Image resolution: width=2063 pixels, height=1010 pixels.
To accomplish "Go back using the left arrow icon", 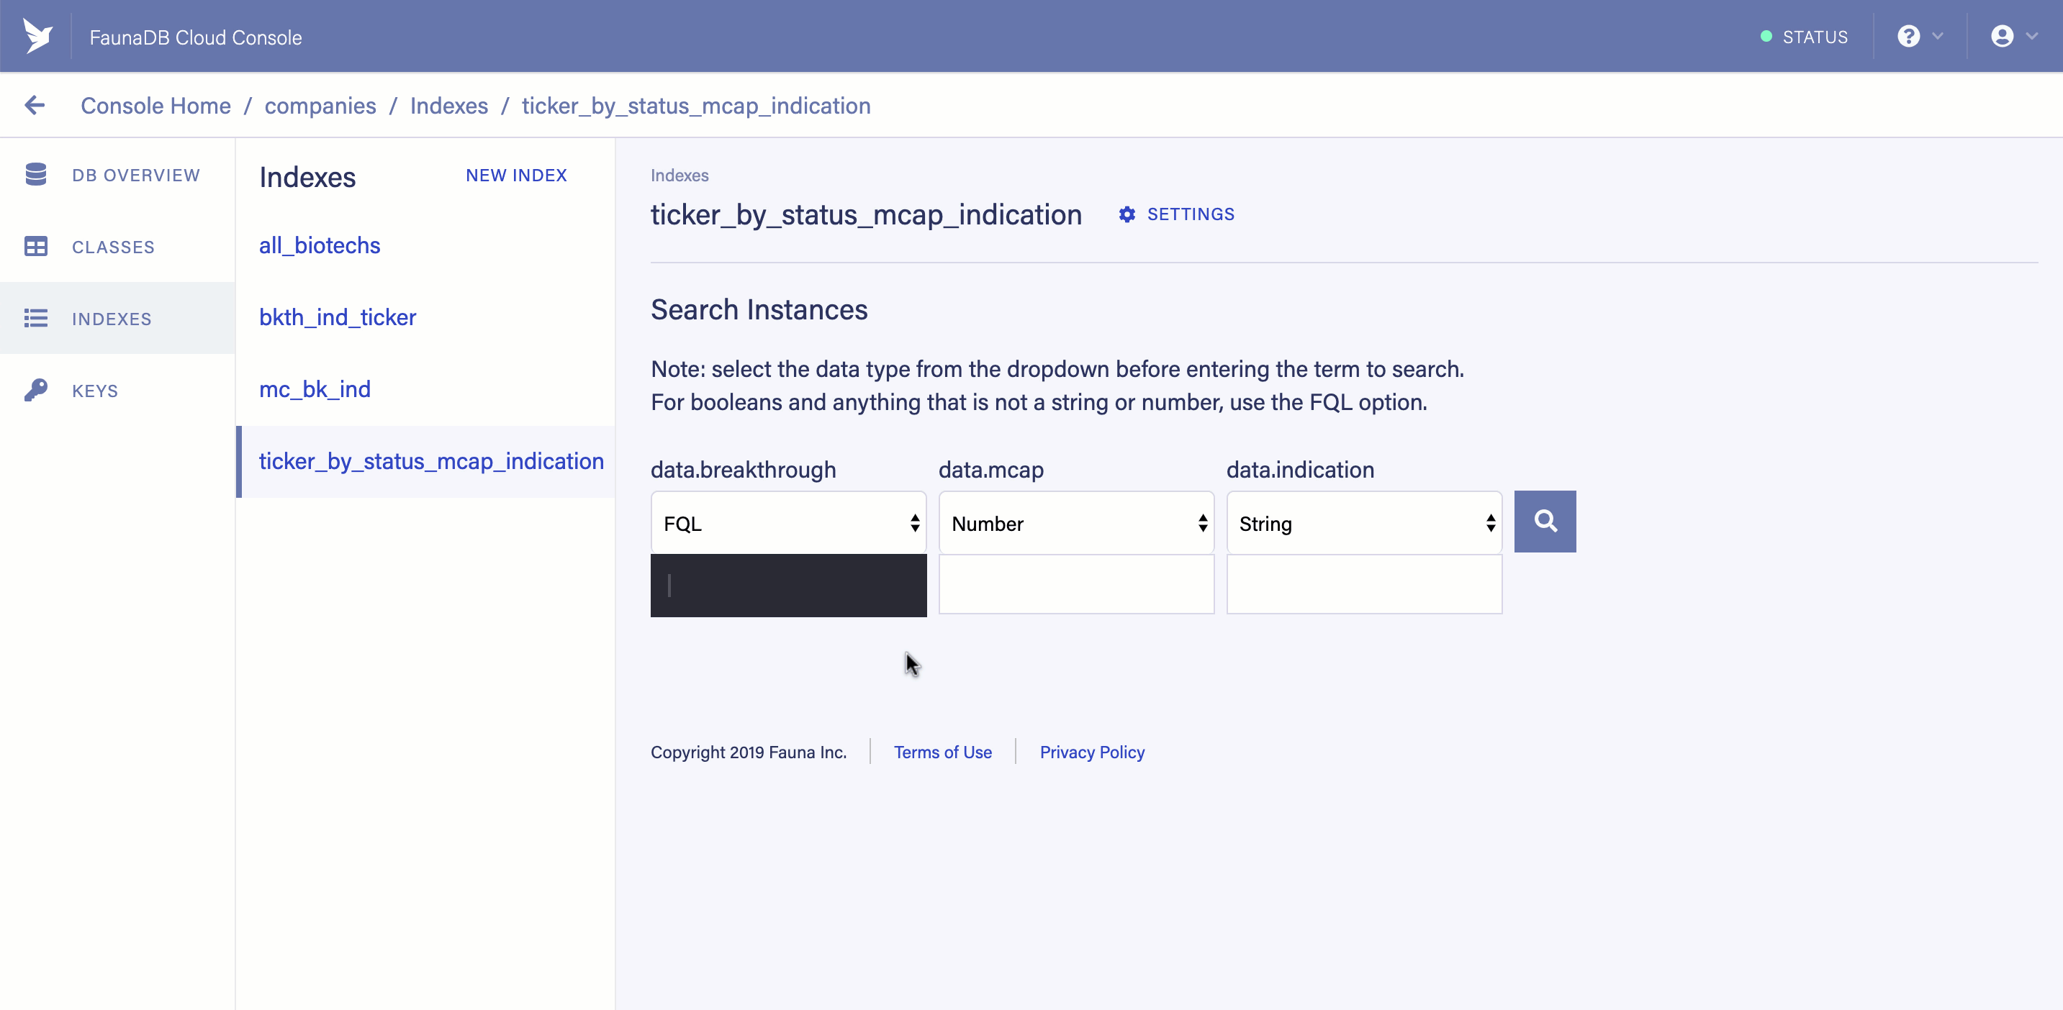I will click(x=35, y=105).
